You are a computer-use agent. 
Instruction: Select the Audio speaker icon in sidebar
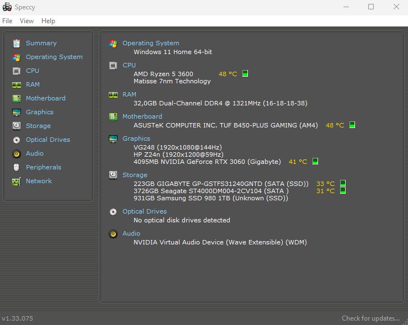(x=16, y=153)
